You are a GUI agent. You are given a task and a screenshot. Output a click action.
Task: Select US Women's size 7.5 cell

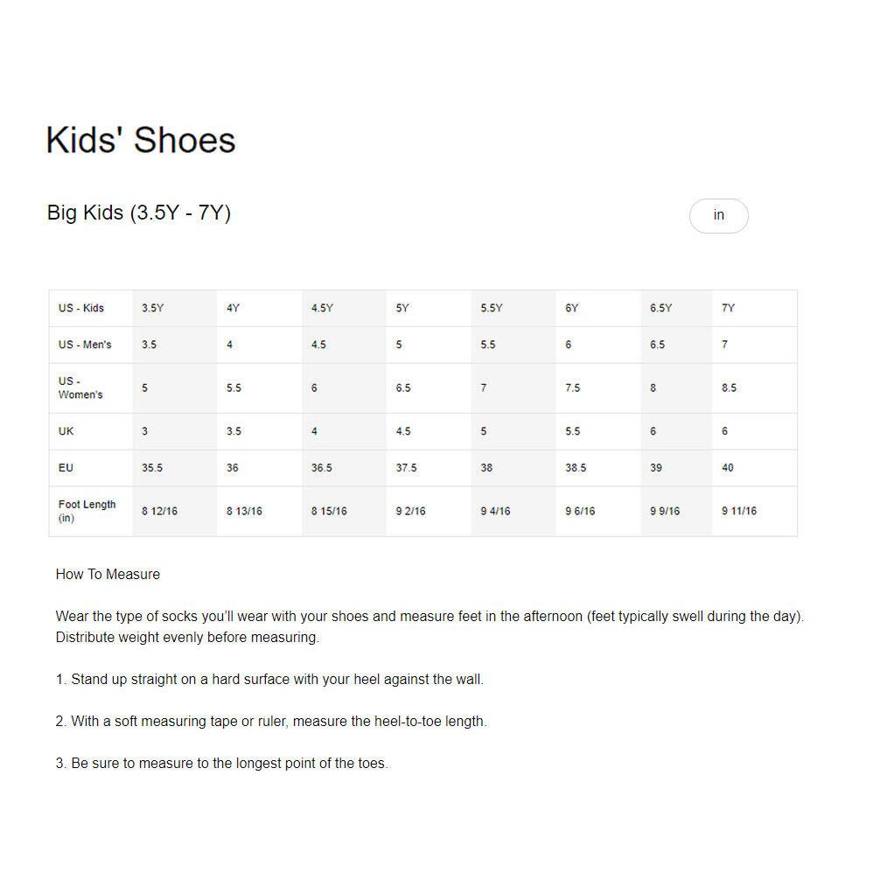click(598, 388)
